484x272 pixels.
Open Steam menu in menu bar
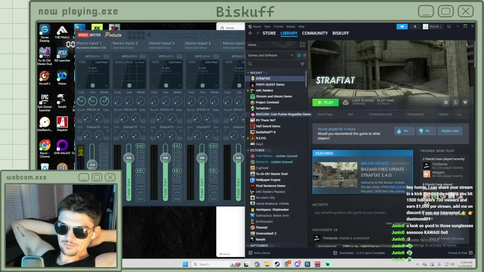[x=257, y=26]
